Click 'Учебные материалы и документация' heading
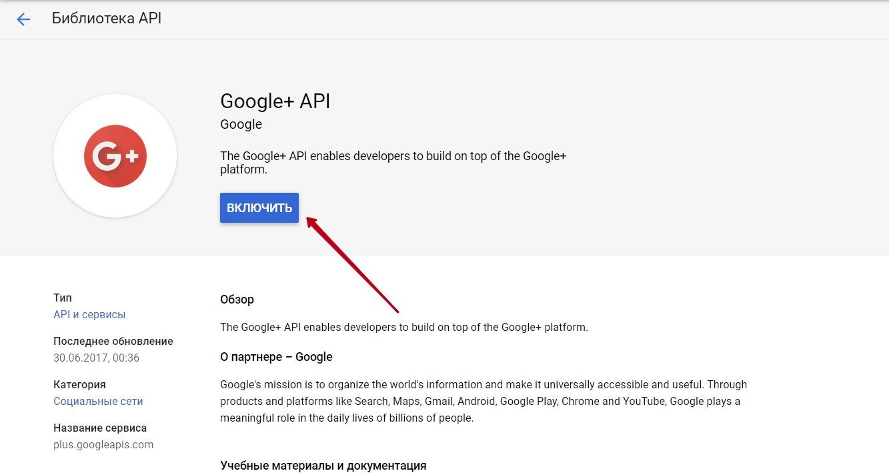Image resolution: width=889 pixels, height=473 pixels. click(x=323, y=465)
